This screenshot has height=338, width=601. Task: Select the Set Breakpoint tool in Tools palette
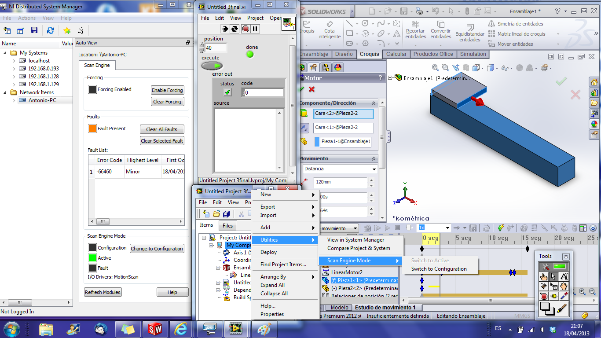coord(544,296)
